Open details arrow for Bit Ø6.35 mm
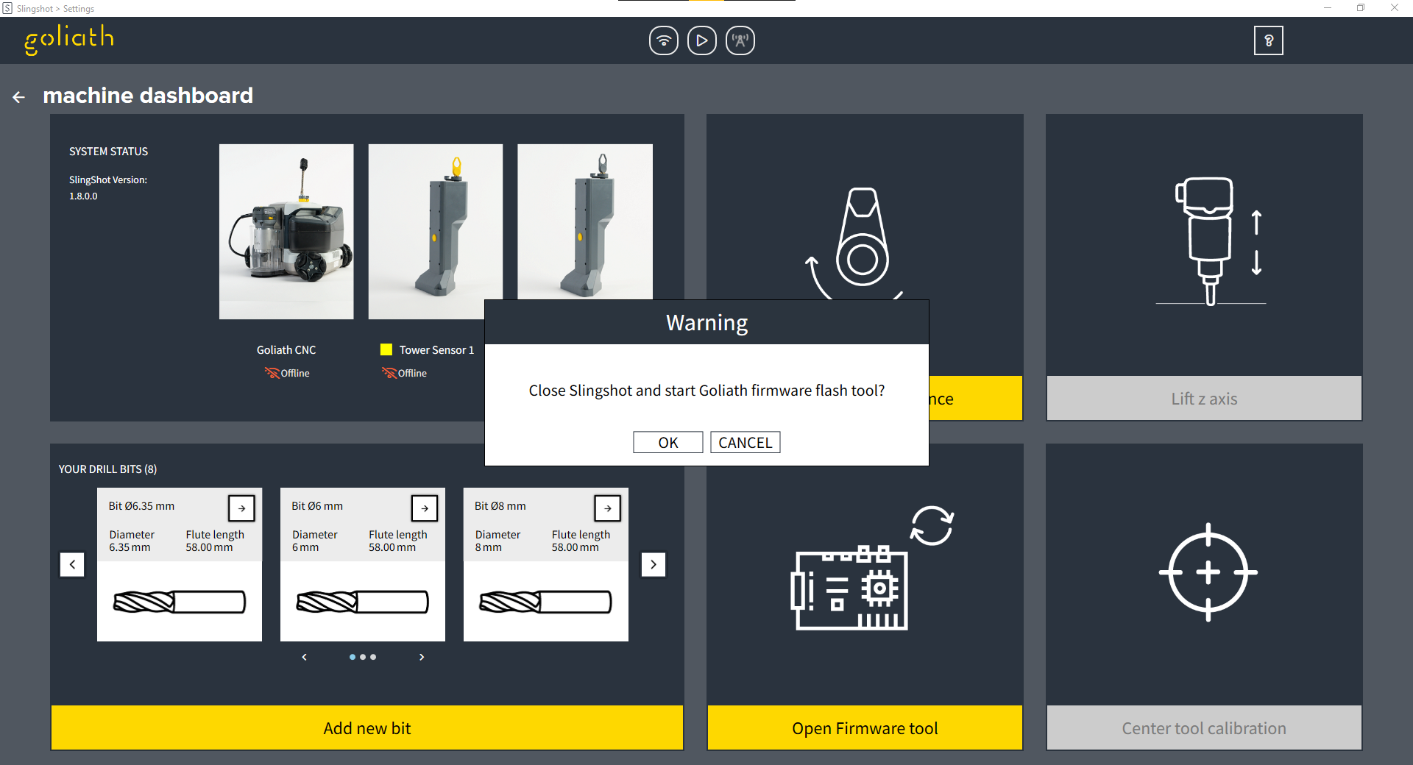Screen dimensions: 1413x765 pos(241,508)
